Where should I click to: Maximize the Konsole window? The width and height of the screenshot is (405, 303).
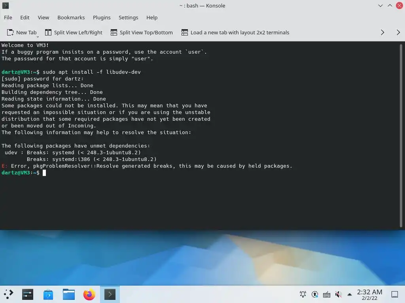(390, 6)
